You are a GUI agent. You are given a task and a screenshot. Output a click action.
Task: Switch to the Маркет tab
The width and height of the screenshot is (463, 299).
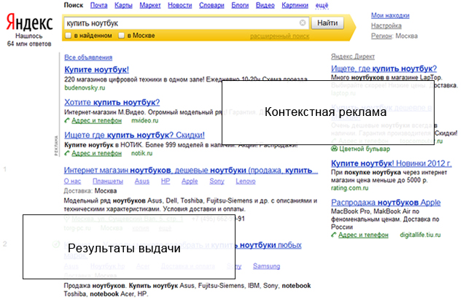pos(150,5)
